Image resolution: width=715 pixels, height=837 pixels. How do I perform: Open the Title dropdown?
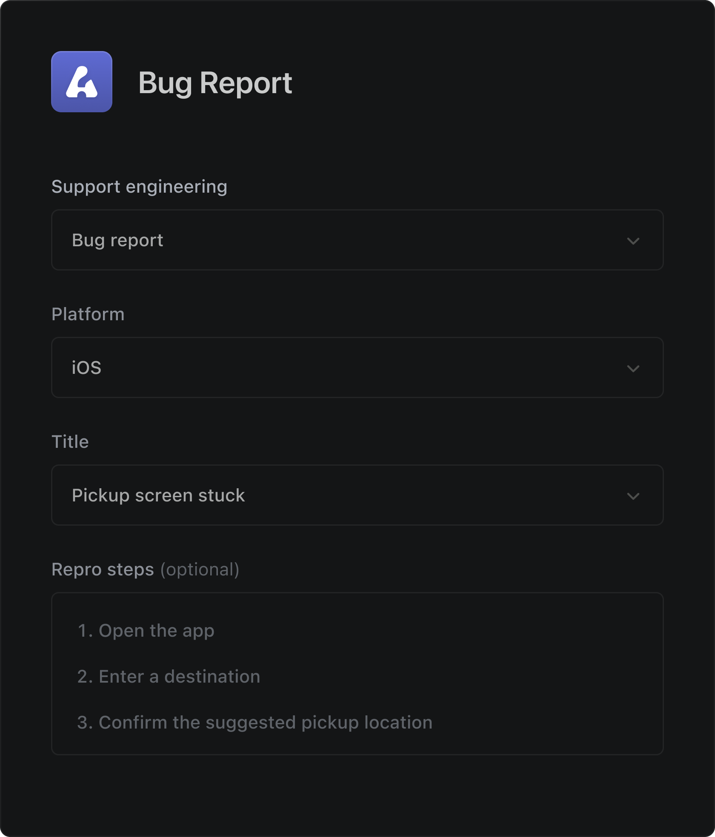pos(357,495)
